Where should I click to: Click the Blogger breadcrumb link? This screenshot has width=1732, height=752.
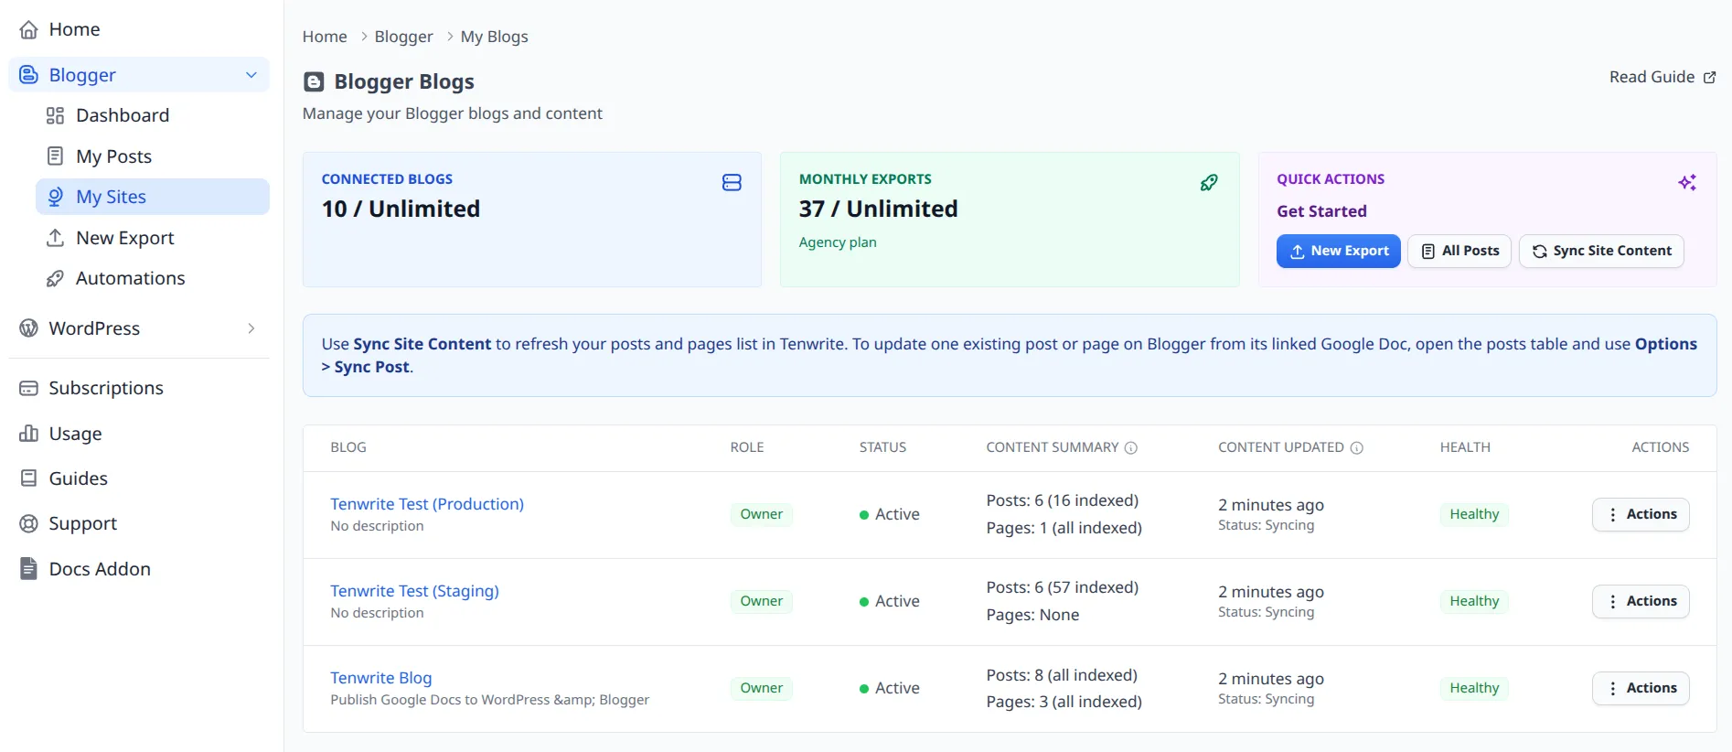click(x=403, y=37)
